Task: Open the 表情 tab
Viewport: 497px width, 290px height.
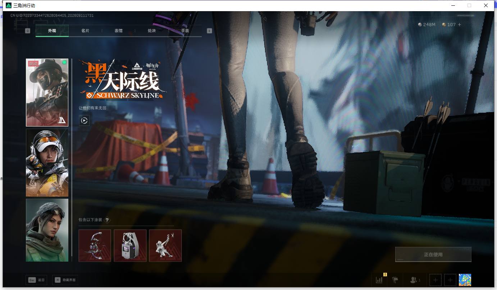Action: [x=118, y=31]
